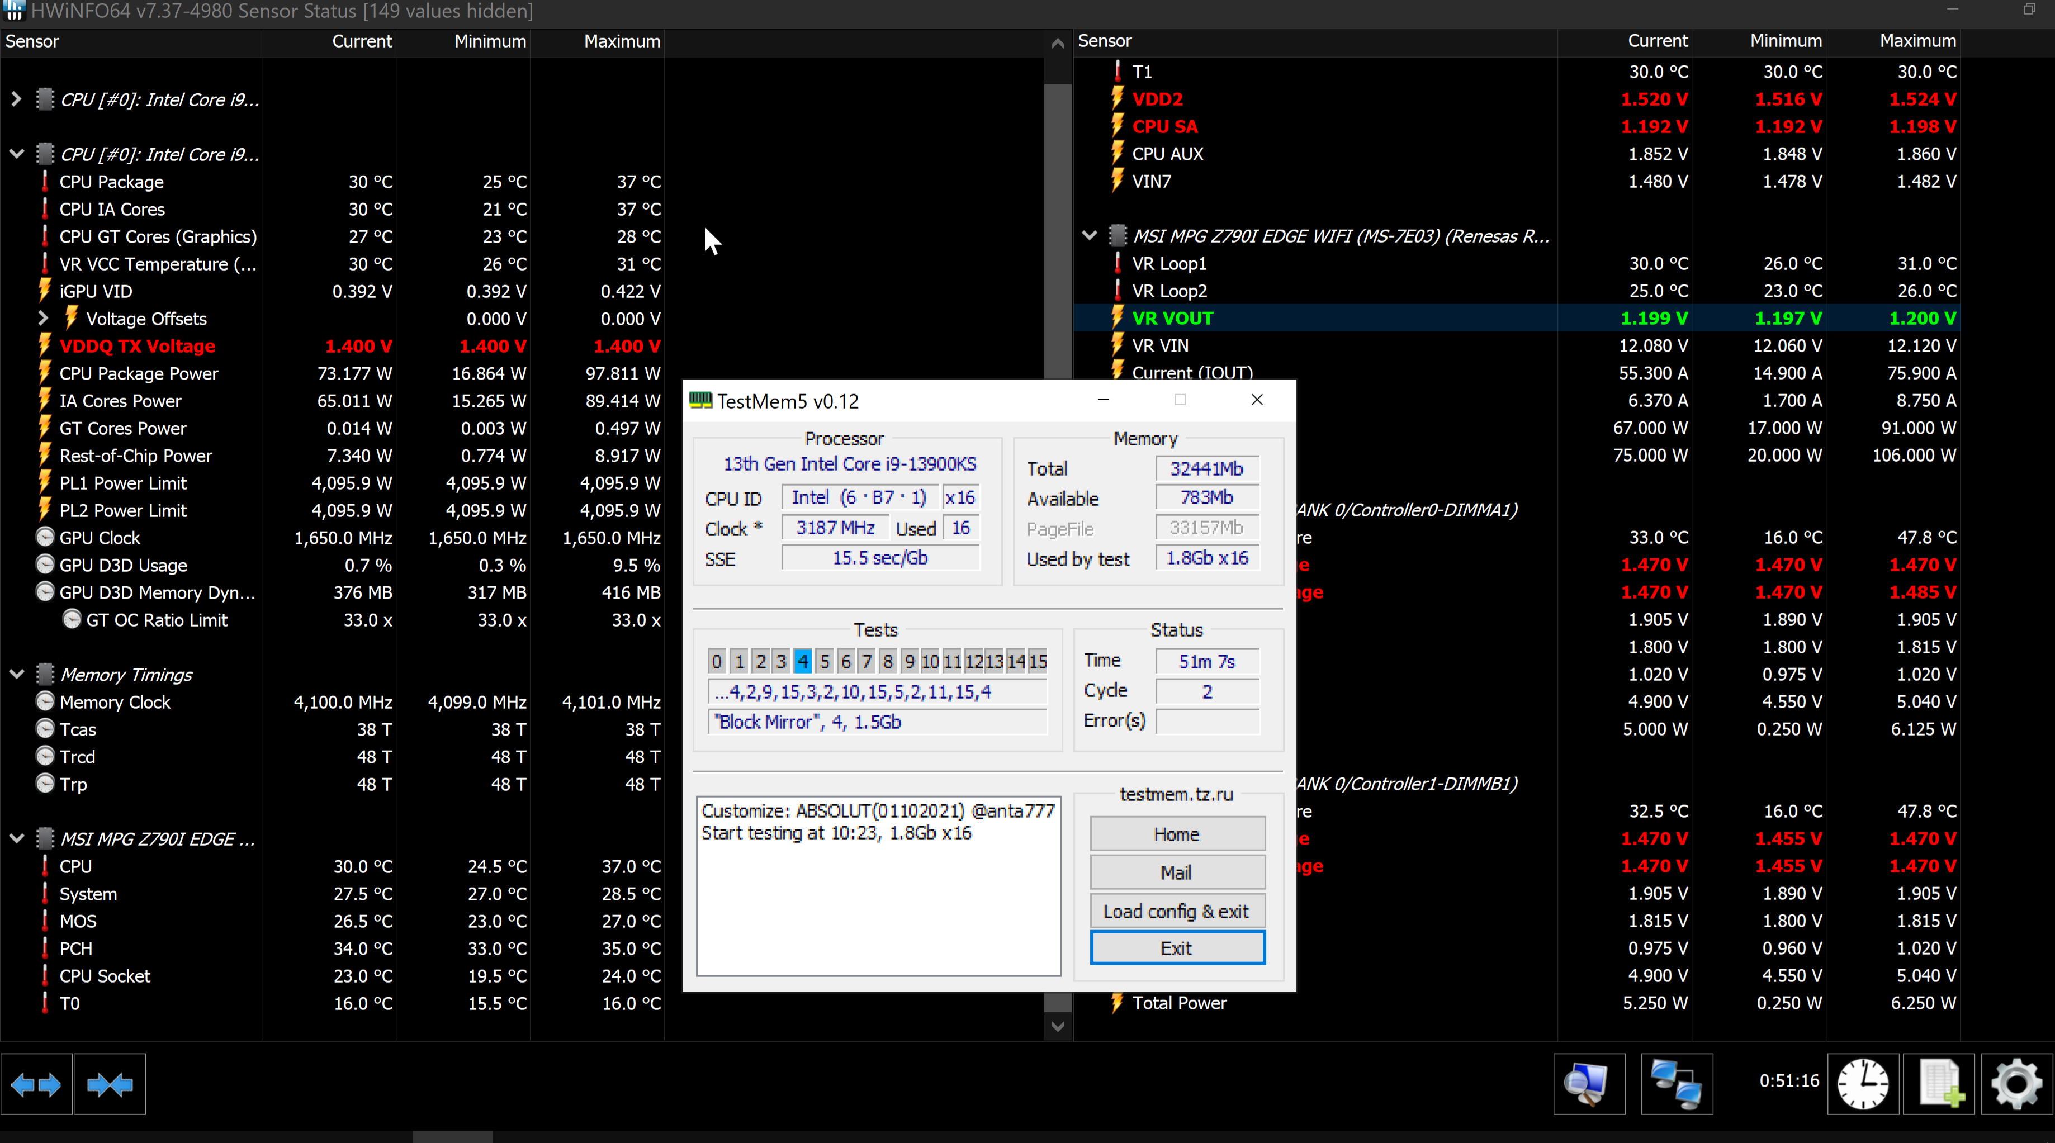This screenshot has width=2055, height=1143.
Task: Click the 13th Gen Intel Core i9-13900KS label
Action: pos(850,463)
